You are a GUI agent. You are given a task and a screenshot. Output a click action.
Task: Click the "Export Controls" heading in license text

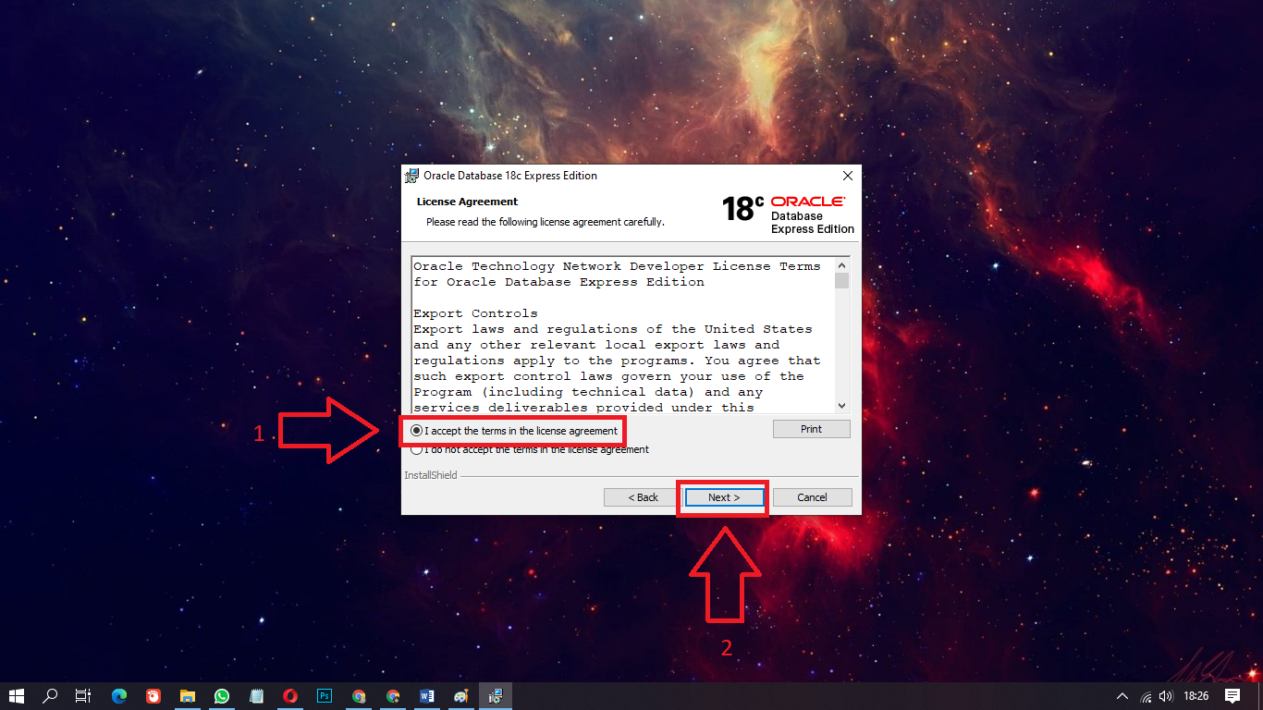[x=475, y=313]
